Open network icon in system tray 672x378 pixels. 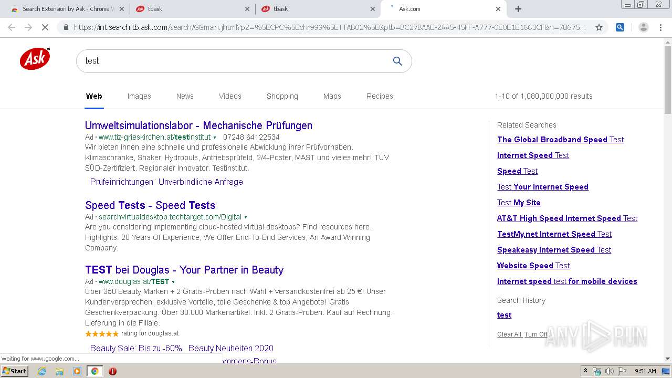coord(597,371)
